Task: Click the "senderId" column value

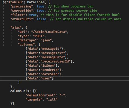Action: pos(50,70)
